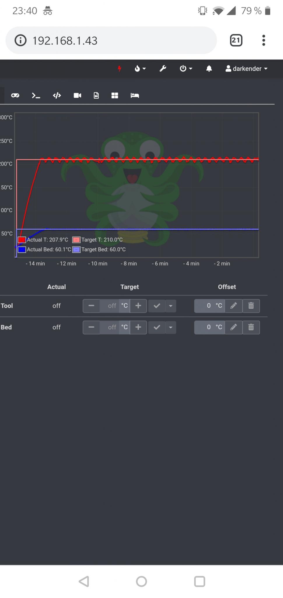Increase Bed target temperature with plus button
Image resolution: width=283 pixels, height=598 pixels.
(138, 327)
